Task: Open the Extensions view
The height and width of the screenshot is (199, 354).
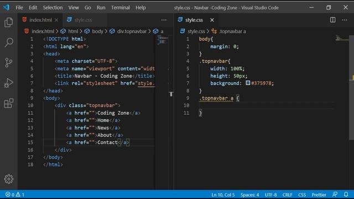Action: [x=9, y=103]
